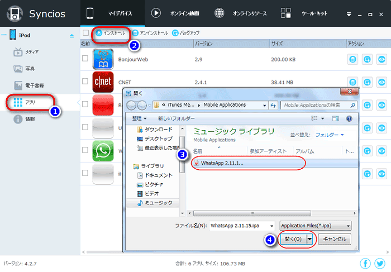Screen dimensions: 391x272
Task: Select デスクトップ in navigation pane
Action: (x=155, y=139)
